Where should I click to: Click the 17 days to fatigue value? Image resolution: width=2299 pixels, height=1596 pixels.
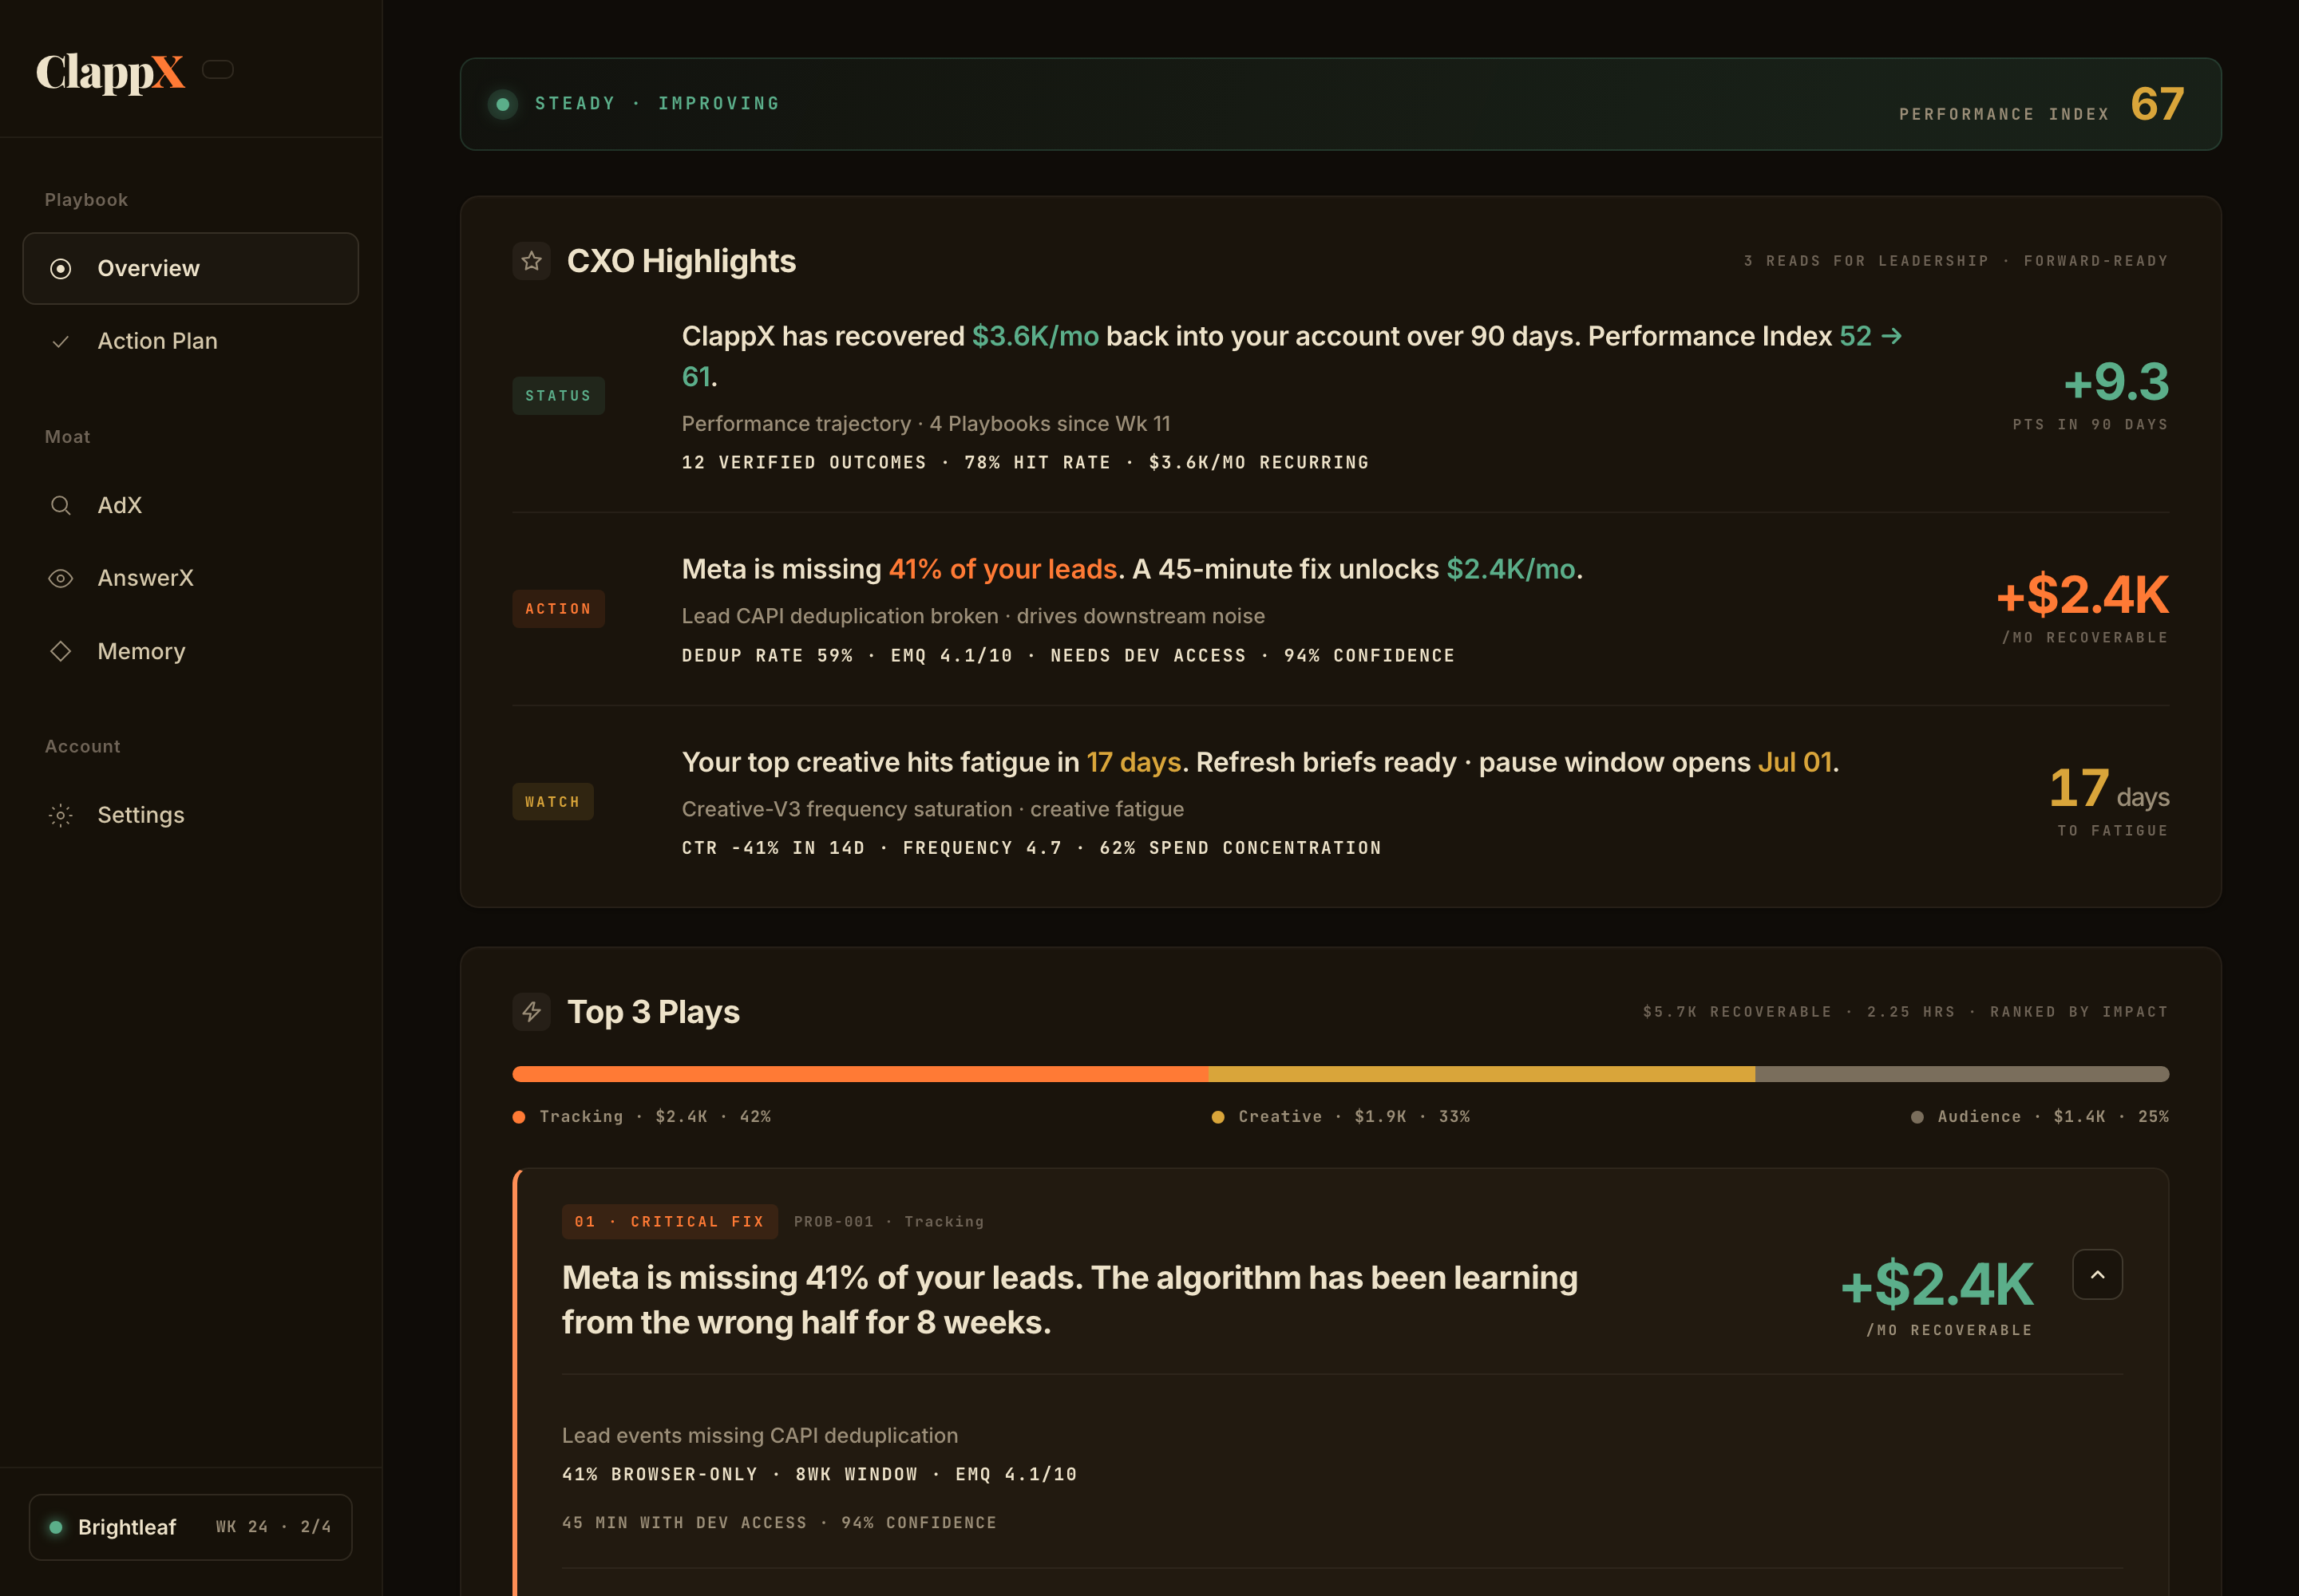[x=2109, y=788]
